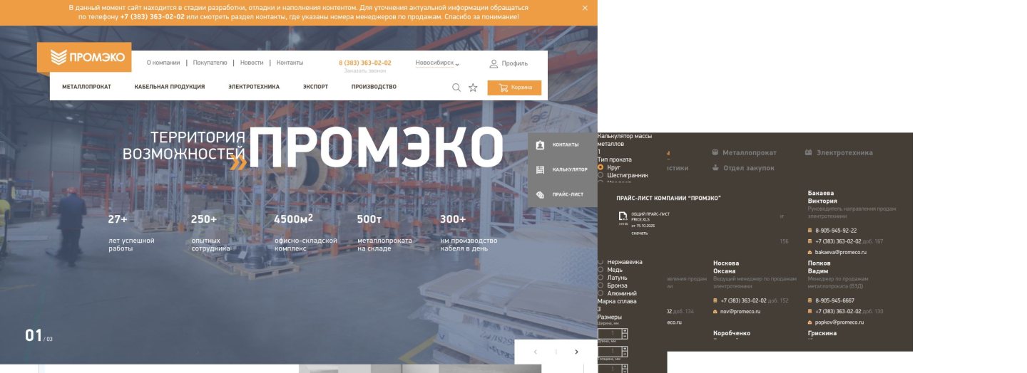Open Кабельная продукция main menu

click(x=170, y=87)
